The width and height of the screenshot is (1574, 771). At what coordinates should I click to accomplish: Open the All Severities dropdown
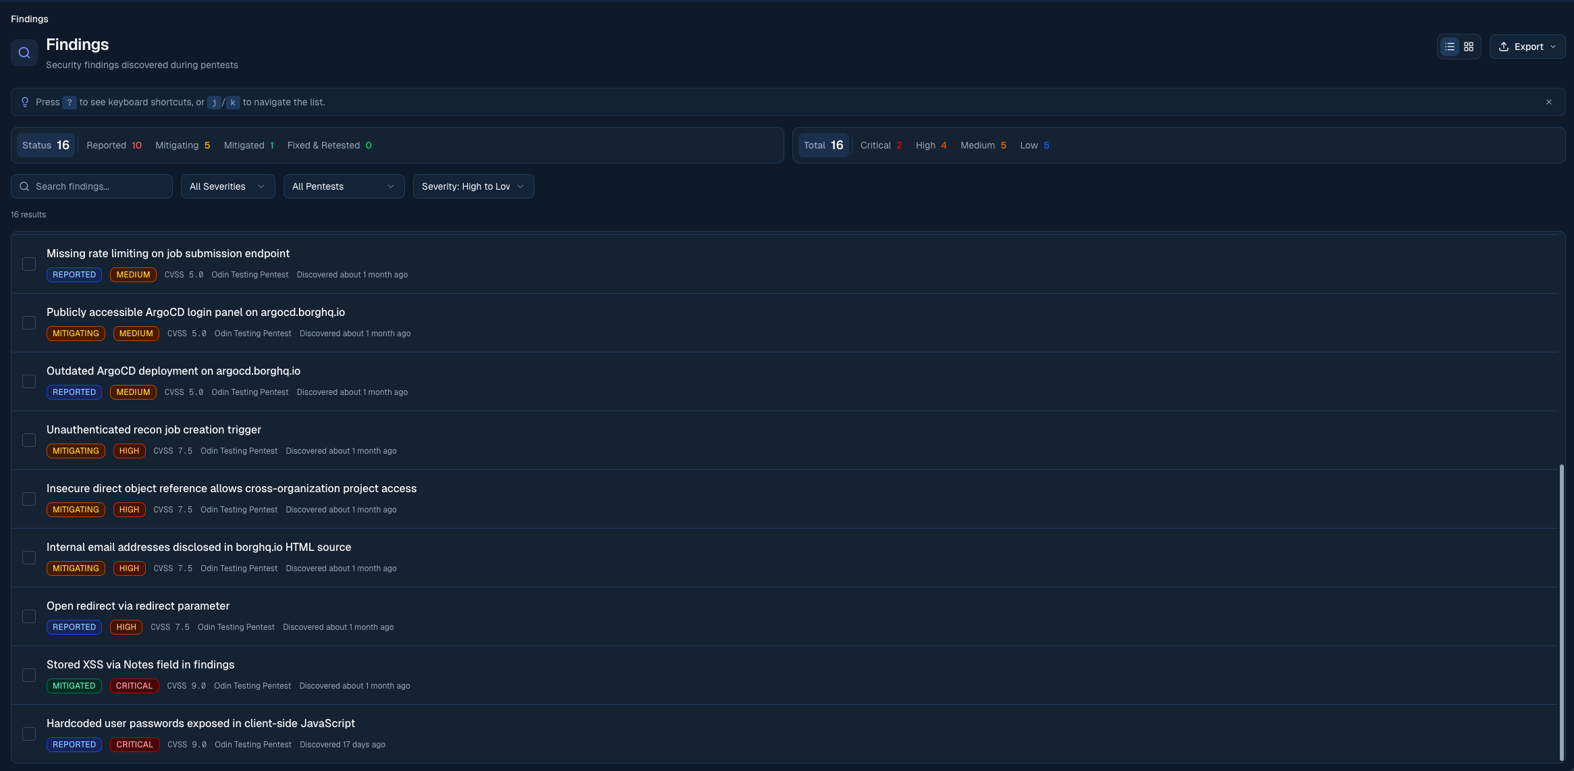click(x=227, y=186)
